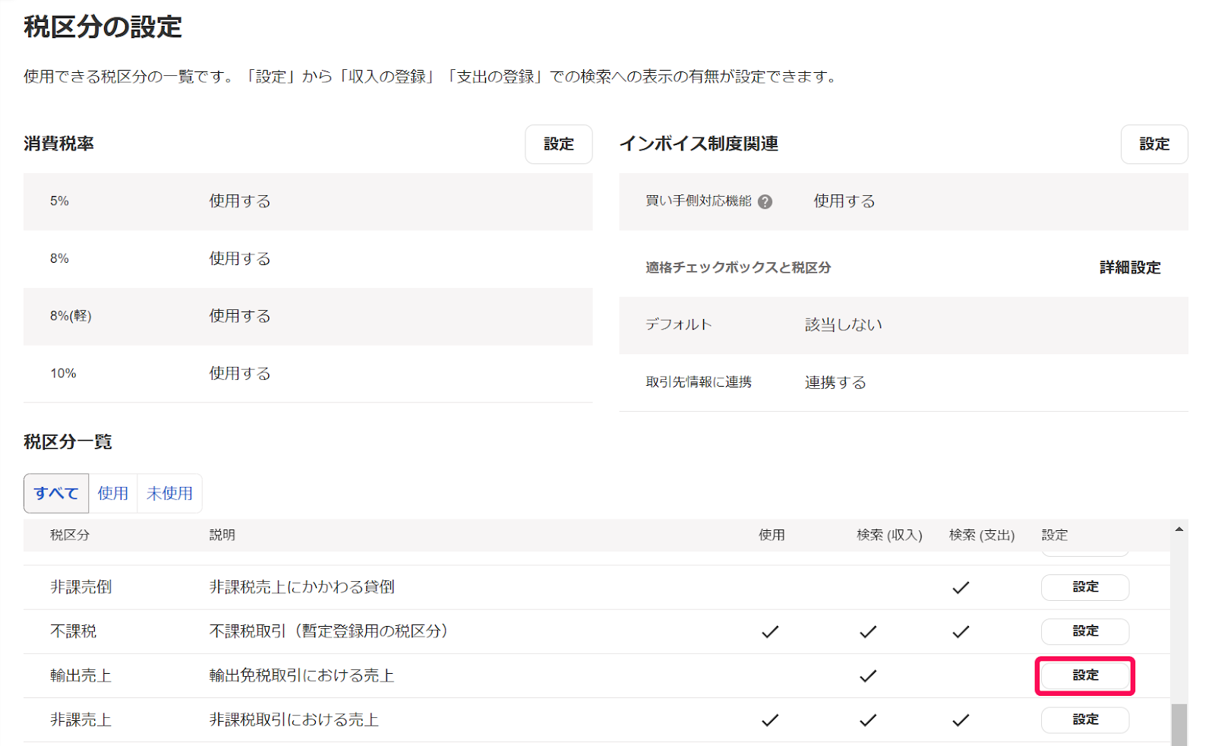The height and width of the screenshot is (746, 1215).
Task: Click the 検索 (支出) column header
Action: tap(982, 535)
